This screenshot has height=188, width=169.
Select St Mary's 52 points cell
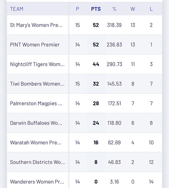[x=96, y=25]
